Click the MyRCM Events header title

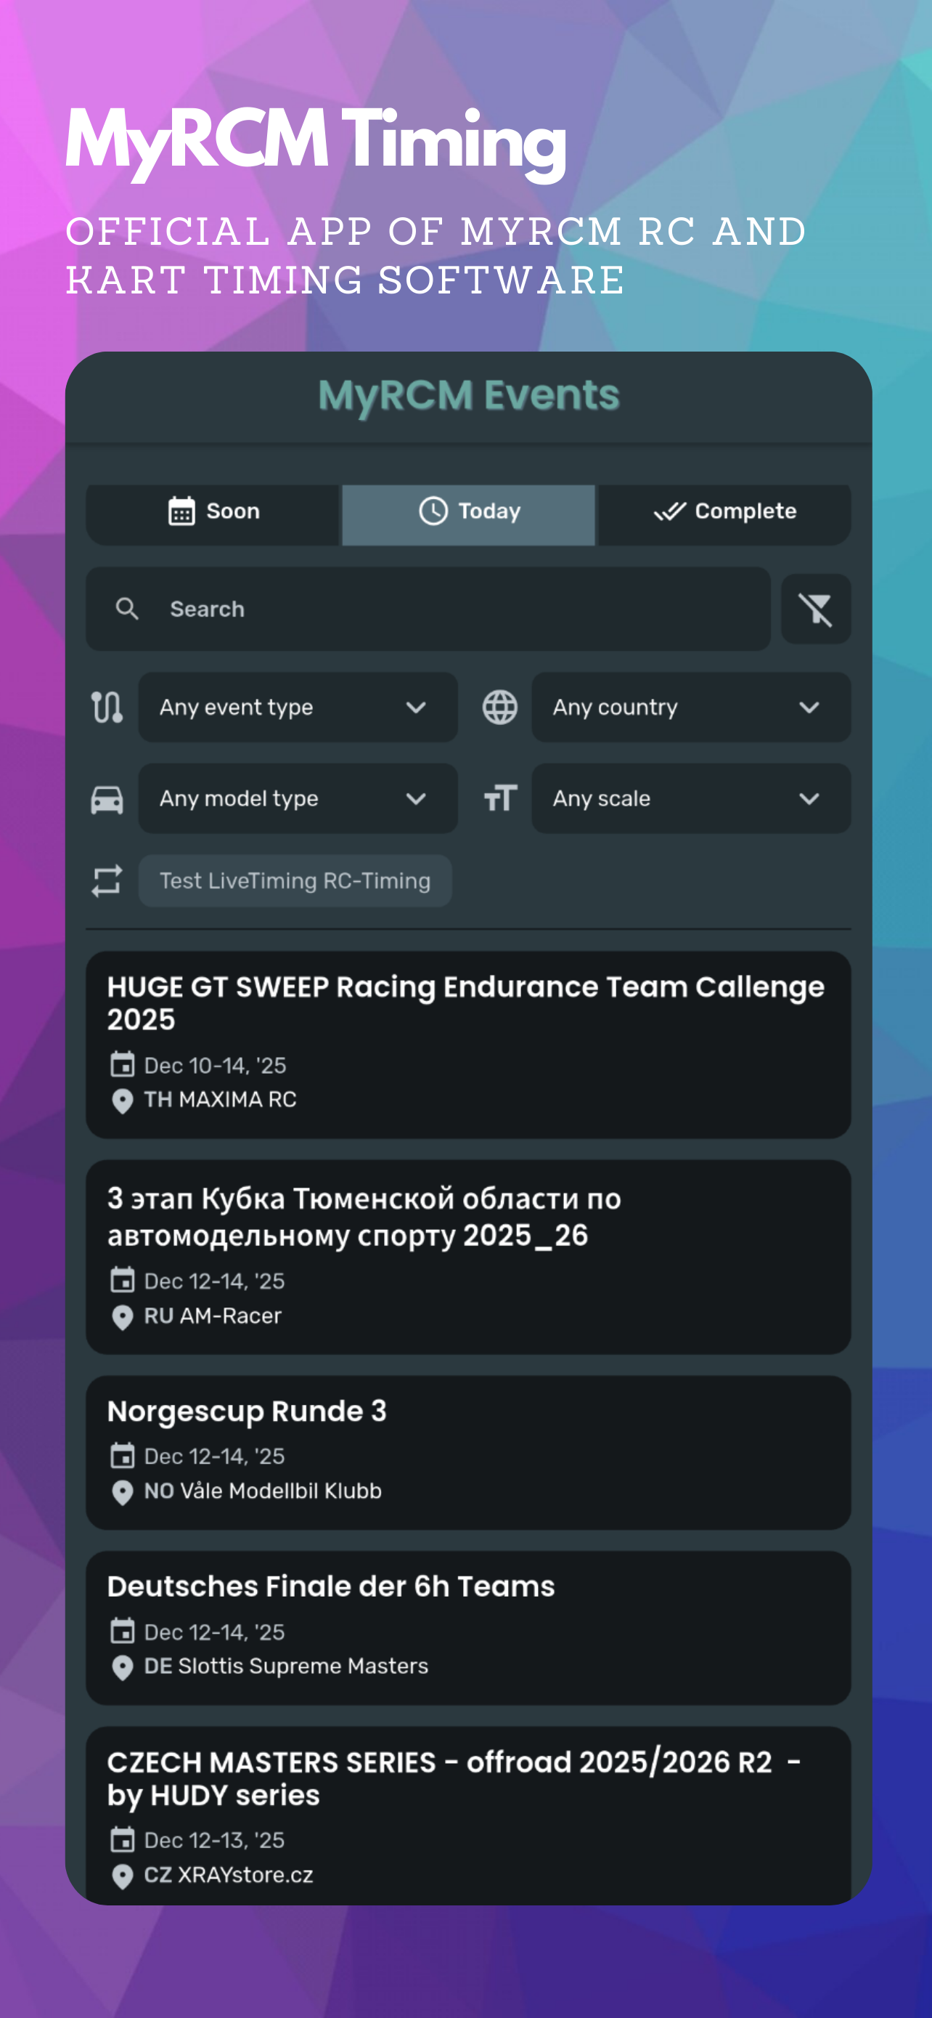tap(469, 395)
